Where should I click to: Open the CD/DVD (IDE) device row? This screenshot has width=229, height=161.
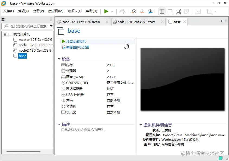coord(97,83)
